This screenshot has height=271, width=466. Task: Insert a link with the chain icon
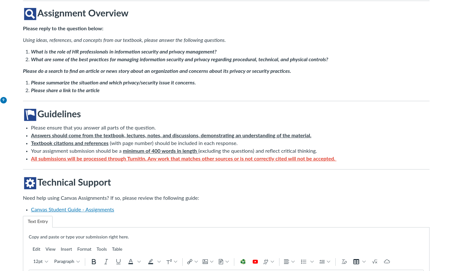190,262
